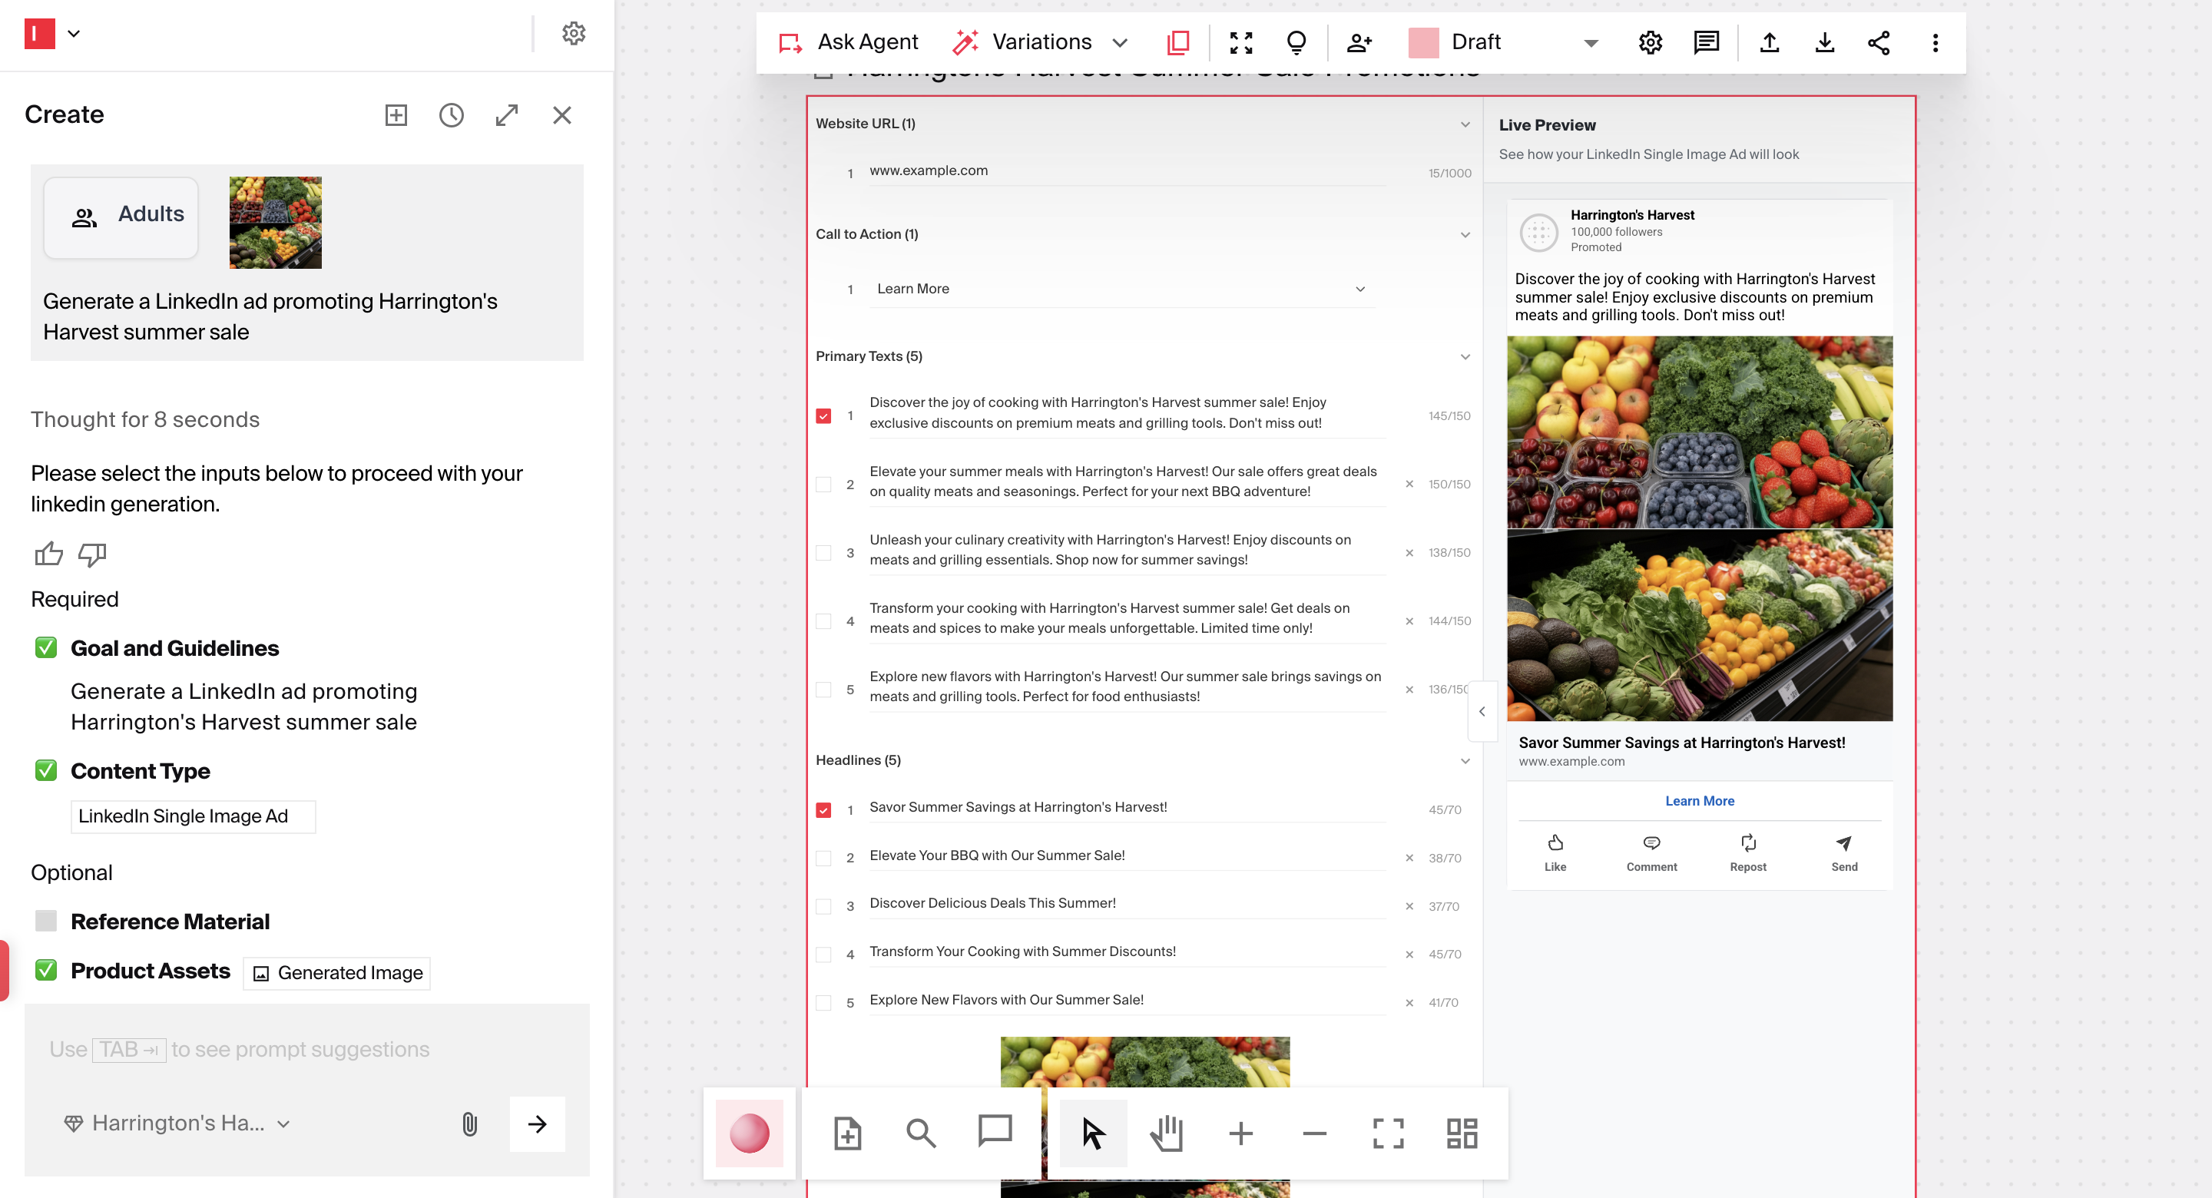Viewport: 2212px width, 1198px height.
Task: Check primary text option 2 checkbox
Action: coord(823,485)
